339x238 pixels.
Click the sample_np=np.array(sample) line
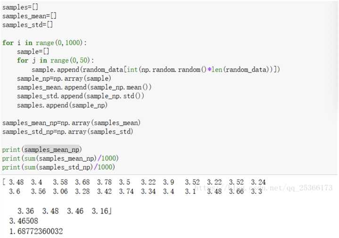64,78
